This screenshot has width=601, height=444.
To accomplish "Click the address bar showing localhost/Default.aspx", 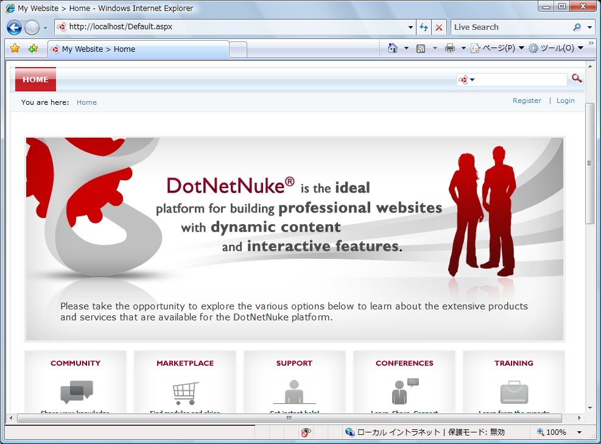I will coord(230,27).
